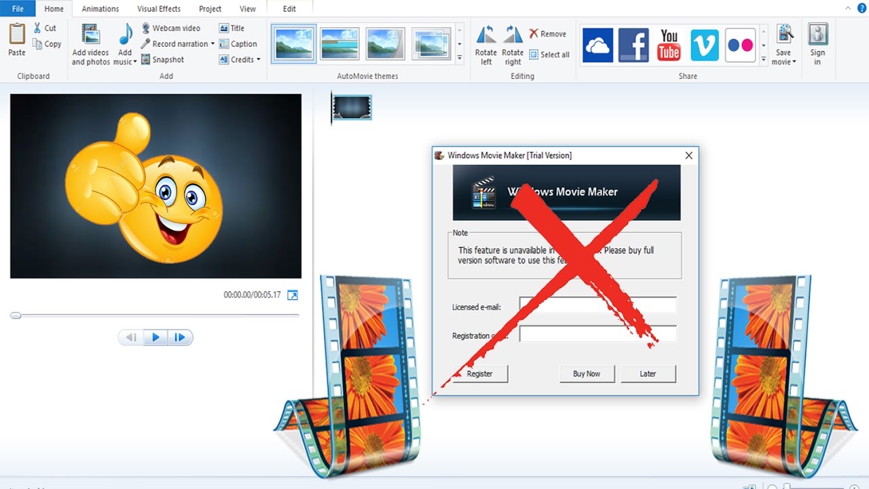Click Select all in Editing group
The width and height of the screenshot is (869, 489).
[x=549, y=54]
